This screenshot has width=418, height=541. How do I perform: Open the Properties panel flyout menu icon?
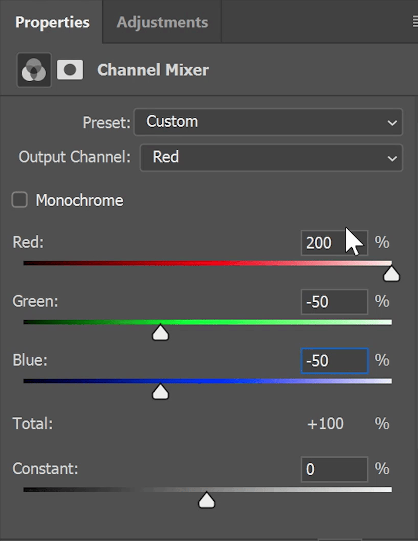[x=415, y=22]
